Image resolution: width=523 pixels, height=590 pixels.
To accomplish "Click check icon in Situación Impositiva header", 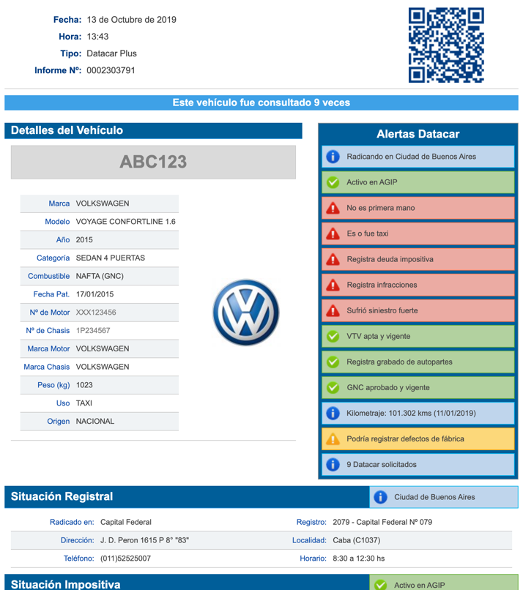I will 380,585.
